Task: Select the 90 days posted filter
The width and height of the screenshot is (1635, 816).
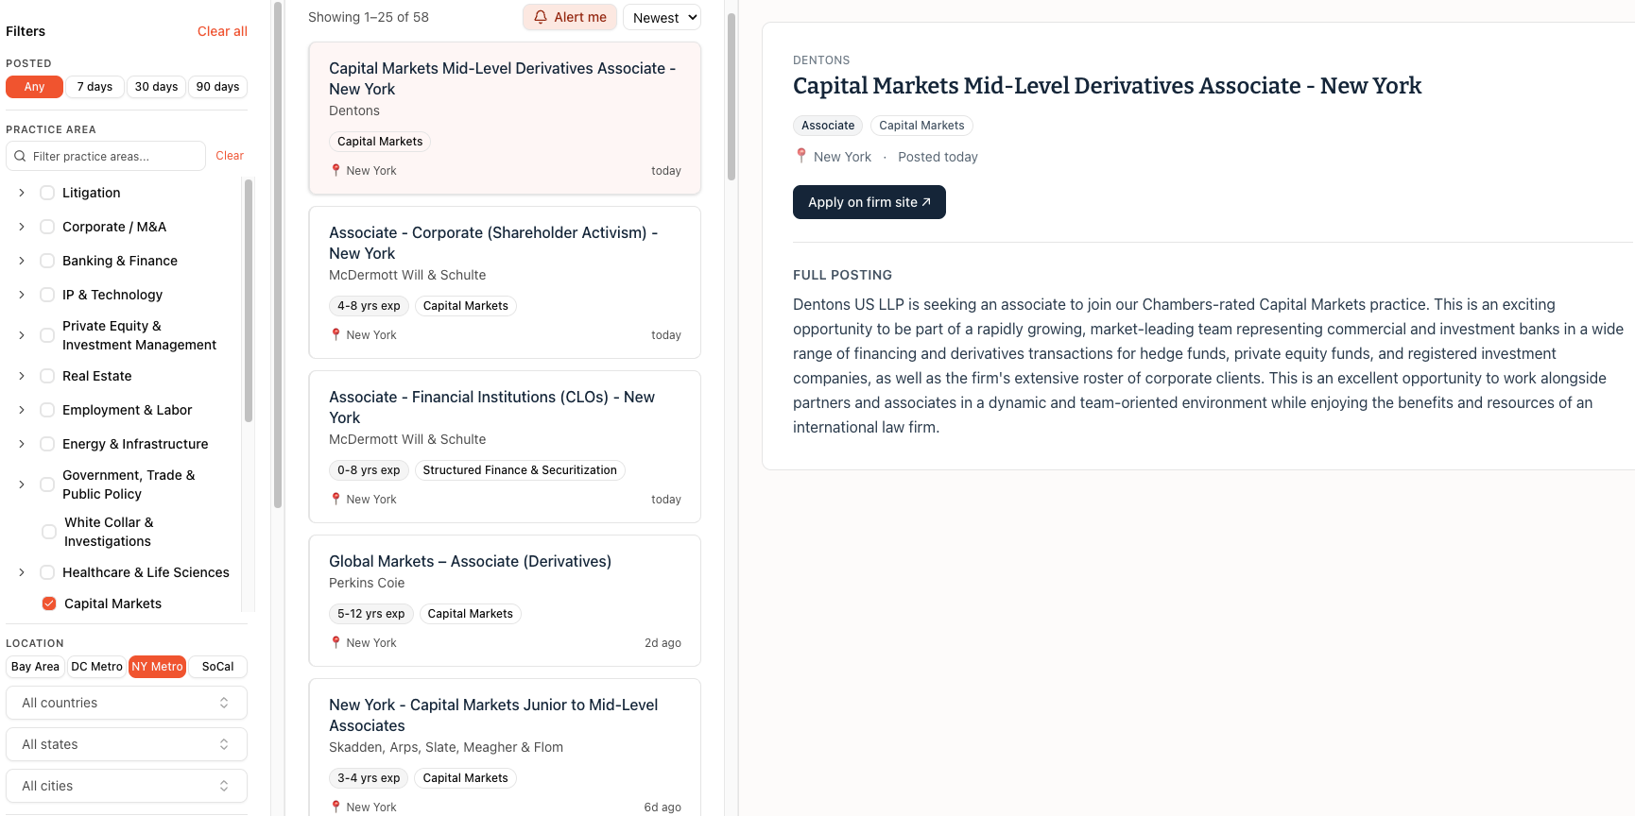Action: pos(217,87)
